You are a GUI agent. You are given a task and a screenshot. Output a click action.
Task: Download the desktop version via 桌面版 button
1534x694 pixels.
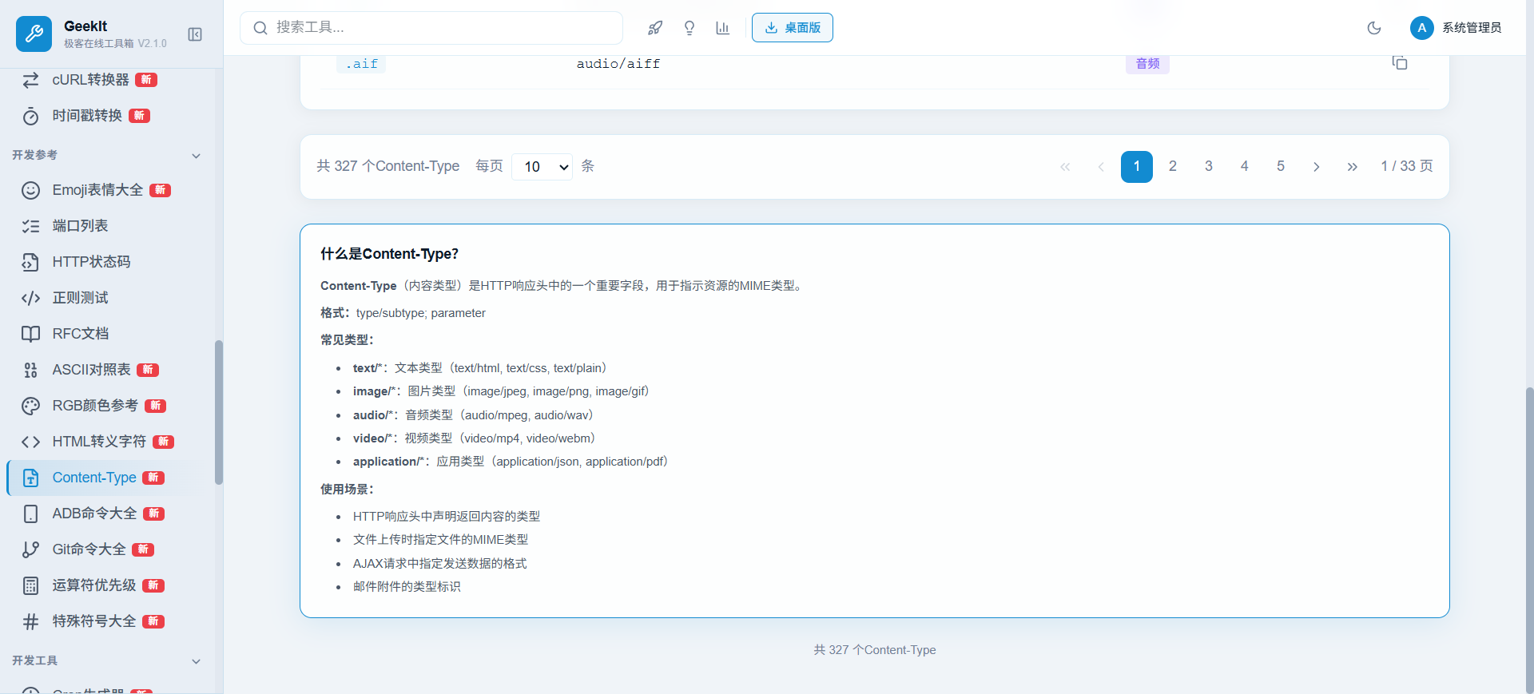793,28
